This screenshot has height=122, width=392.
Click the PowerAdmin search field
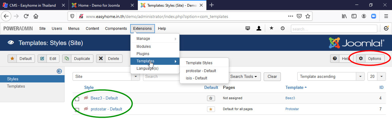click(x=334, y=29)
